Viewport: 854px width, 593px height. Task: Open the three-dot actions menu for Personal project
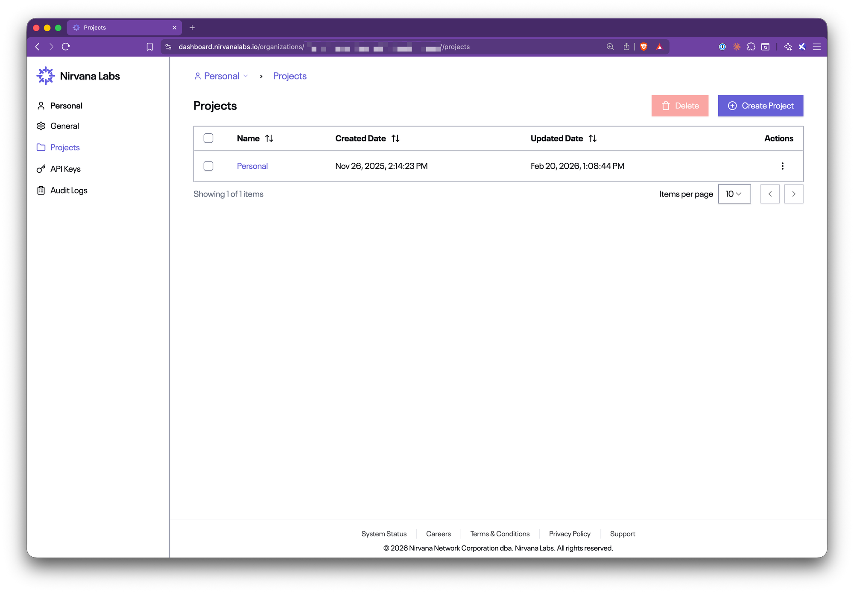[782, 166]
